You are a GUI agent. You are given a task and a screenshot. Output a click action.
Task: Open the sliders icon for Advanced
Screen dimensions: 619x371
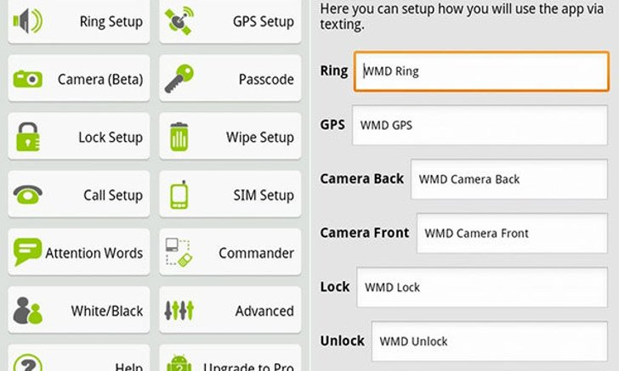(179, 310)
